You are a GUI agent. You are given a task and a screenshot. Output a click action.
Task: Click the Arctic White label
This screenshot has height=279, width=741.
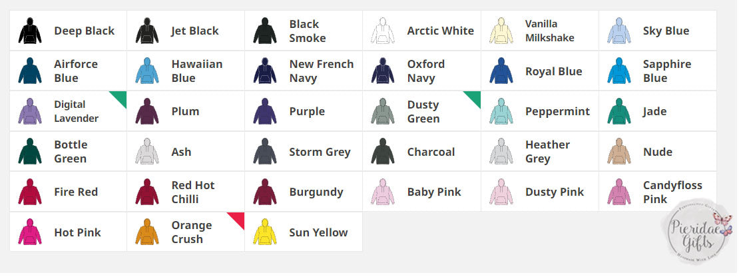point(440,31)
